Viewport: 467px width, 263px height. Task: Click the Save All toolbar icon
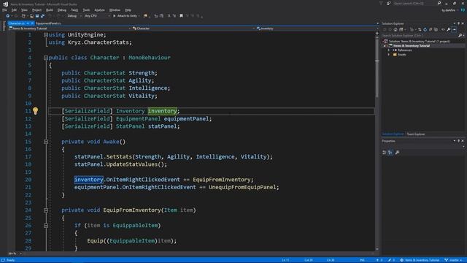[42, 16]
